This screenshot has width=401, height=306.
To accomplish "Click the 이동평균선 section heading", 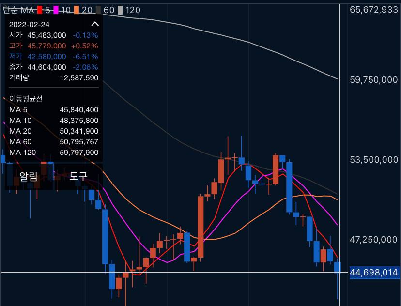I will point(26,99).
